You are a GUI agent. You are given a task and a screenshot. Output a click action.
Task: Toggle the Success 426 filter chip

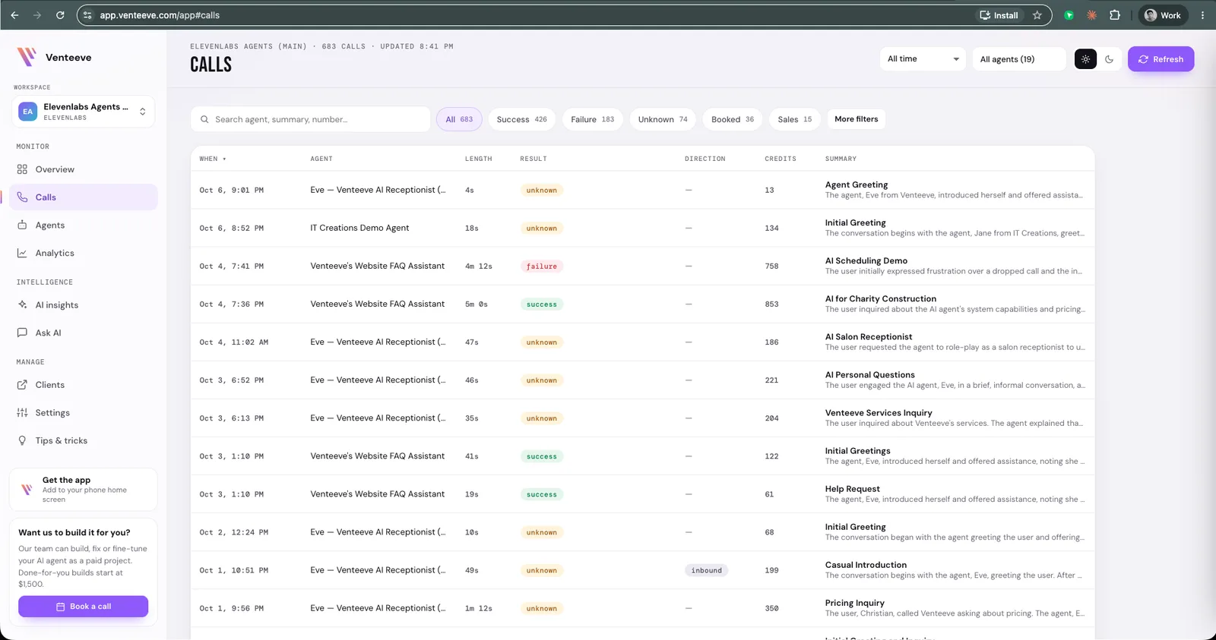click(x=522, y=119)
